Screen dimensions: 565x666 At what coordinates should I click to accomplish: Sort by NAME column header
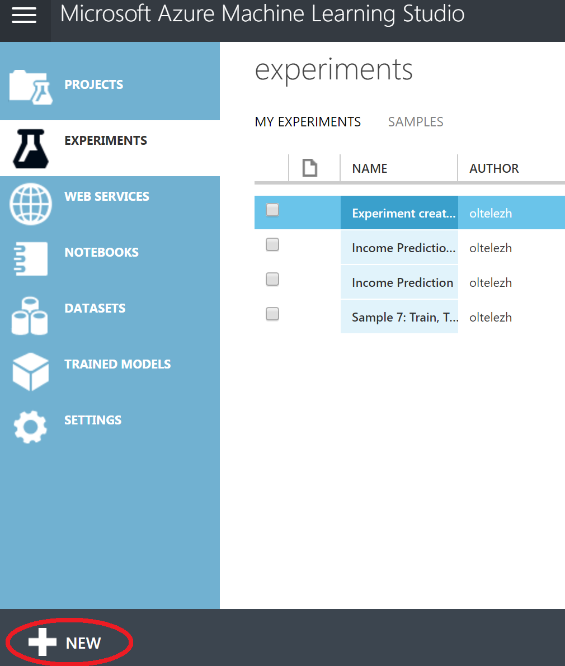click(370, 168)
